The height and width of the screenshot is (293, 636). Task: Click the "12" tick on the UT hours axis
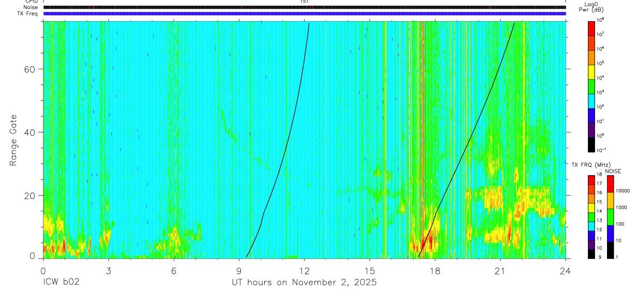[x=305, y=270]
